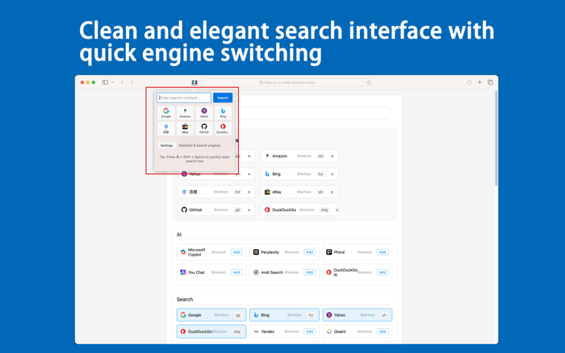Remove Amazon from selected engines

(x=333, y=156)
